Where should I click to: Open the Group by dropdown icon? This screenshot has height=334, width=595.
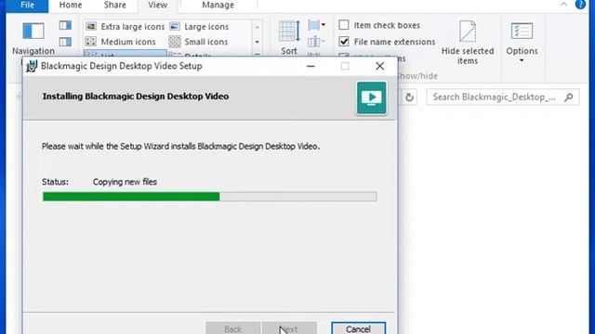coord(317,25)
